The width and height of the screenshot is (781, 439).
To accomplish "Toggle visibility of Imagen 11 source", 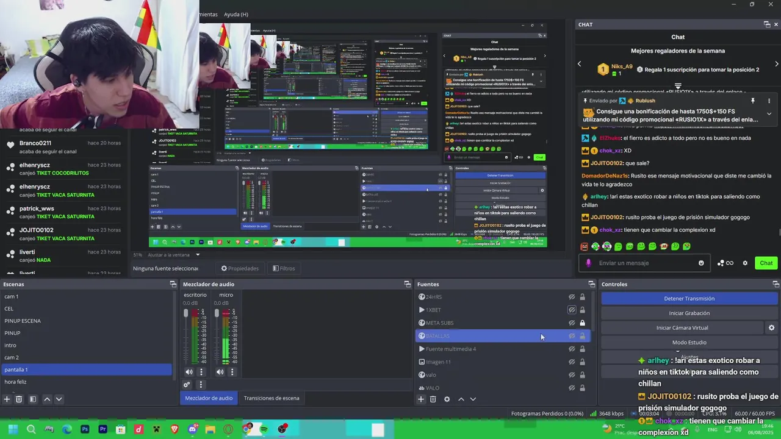I will [x=572, y=362].
